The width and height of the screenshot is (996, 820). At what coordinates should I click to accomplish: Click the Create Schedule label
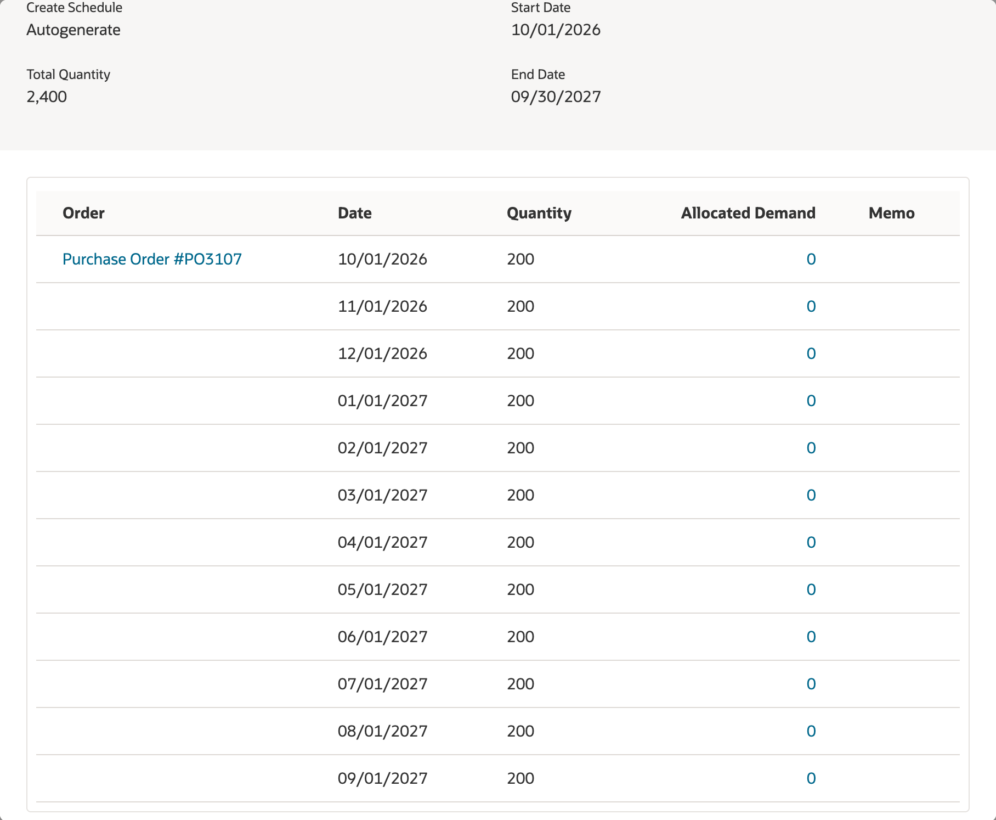(75, 8)
